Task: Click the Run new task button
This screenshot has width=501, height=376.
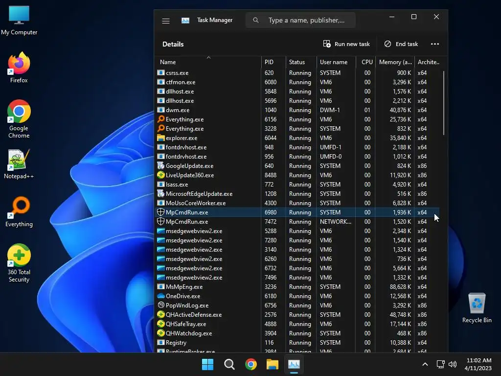Action: [x=346, y=44]
